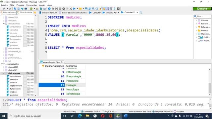
Task: Open the user manager icon
Action: (x=37, y=9)
